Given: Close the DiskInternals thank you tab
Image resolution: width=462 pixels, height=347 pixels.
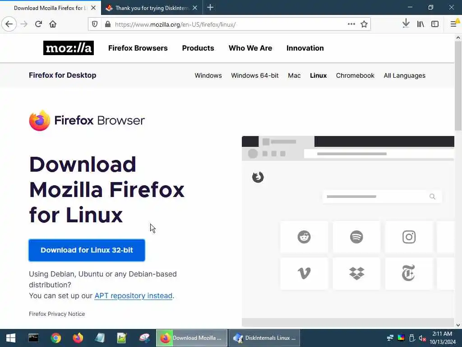Looking at the screenshot, I should (x=195, y=8).
